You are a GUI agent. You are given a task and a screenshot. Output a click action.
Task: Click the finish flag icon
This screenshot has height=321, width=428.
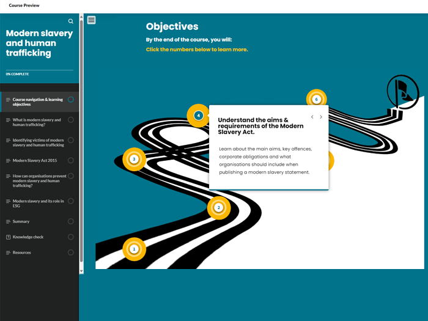(x=403, y=92)
